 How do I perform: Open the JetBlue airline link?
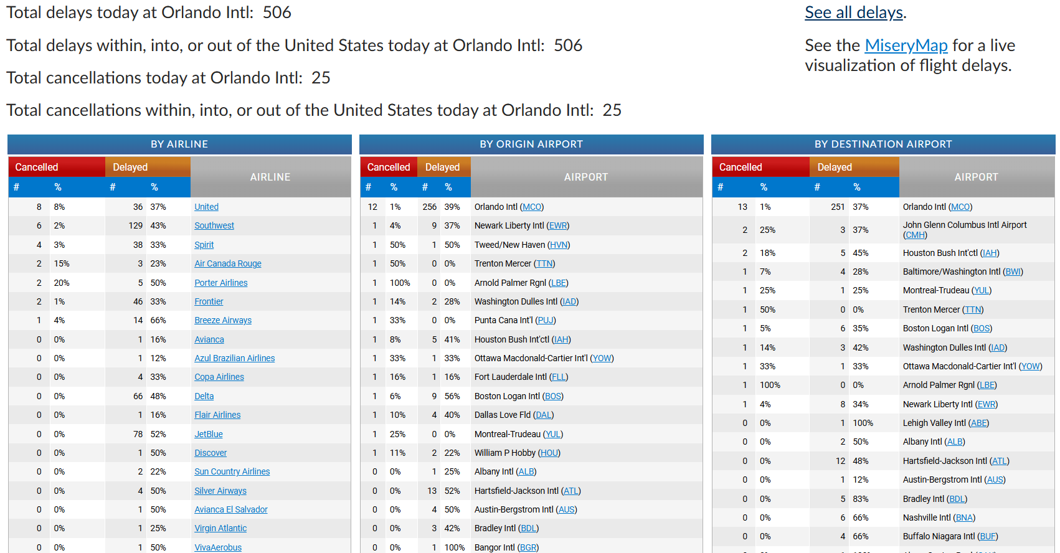click(x=208, y=434)
